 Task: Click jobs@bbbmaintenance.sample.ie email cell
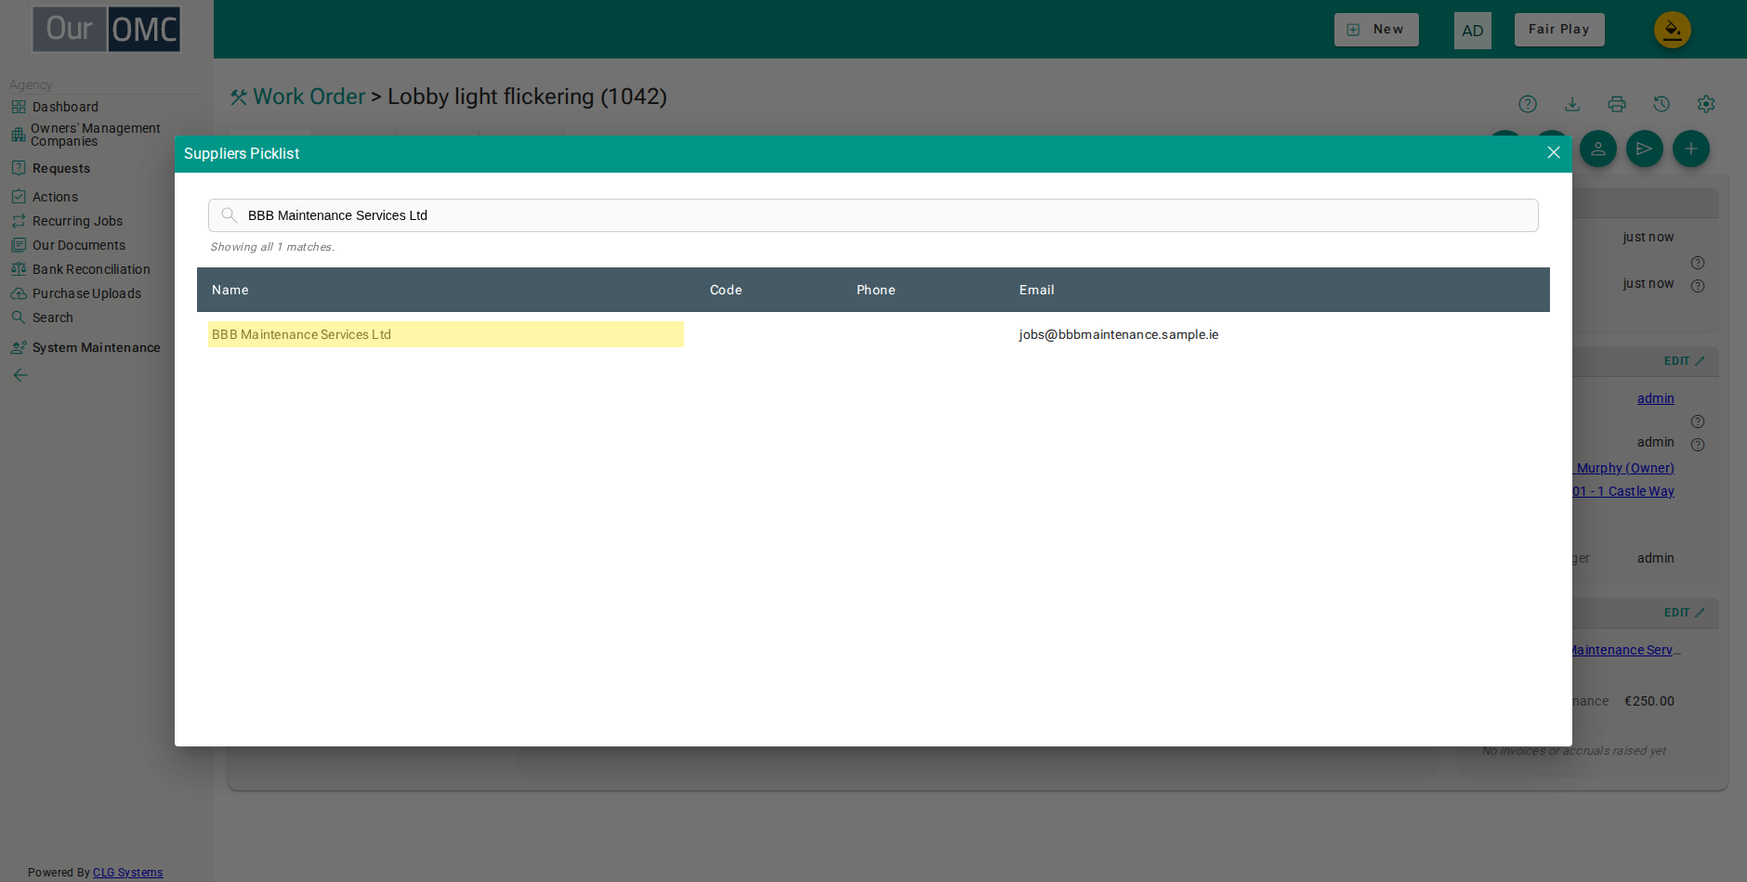coord(1118,334)
